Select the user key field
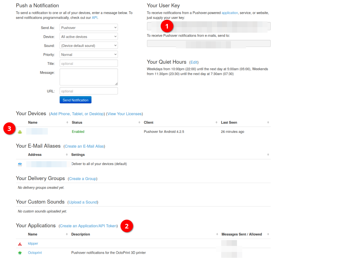This screenshot has width=342, height=258. [209, 26]
